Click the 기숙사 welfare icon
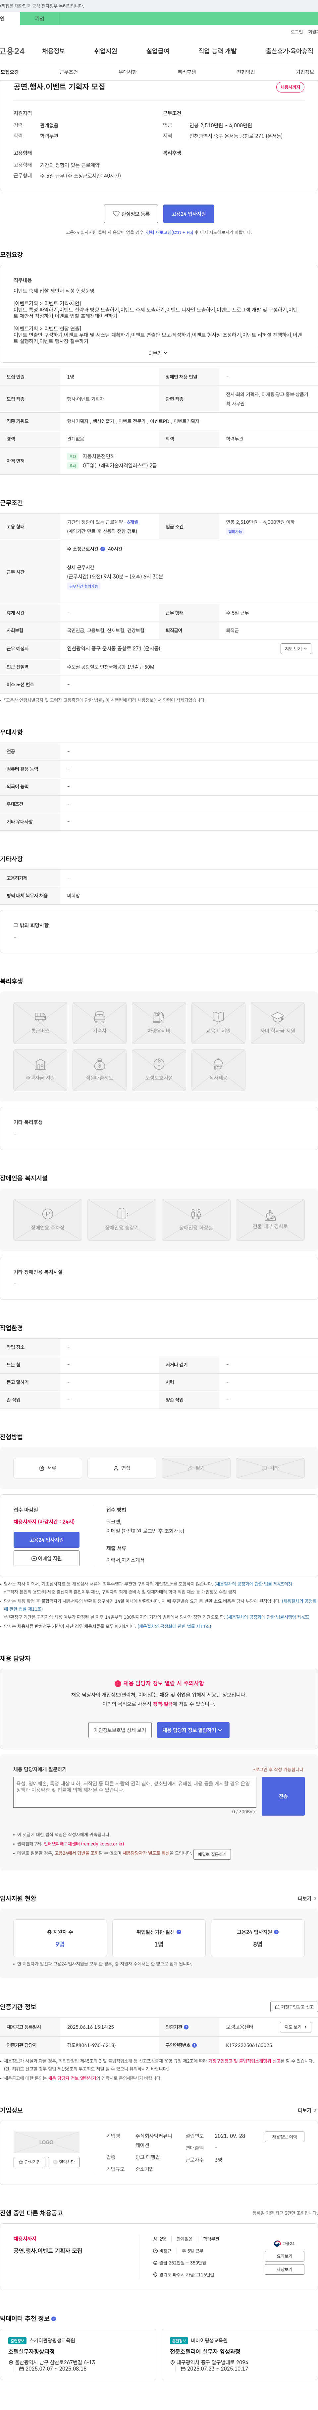Screen dimensions: 318x2410 coord(99,1023)
